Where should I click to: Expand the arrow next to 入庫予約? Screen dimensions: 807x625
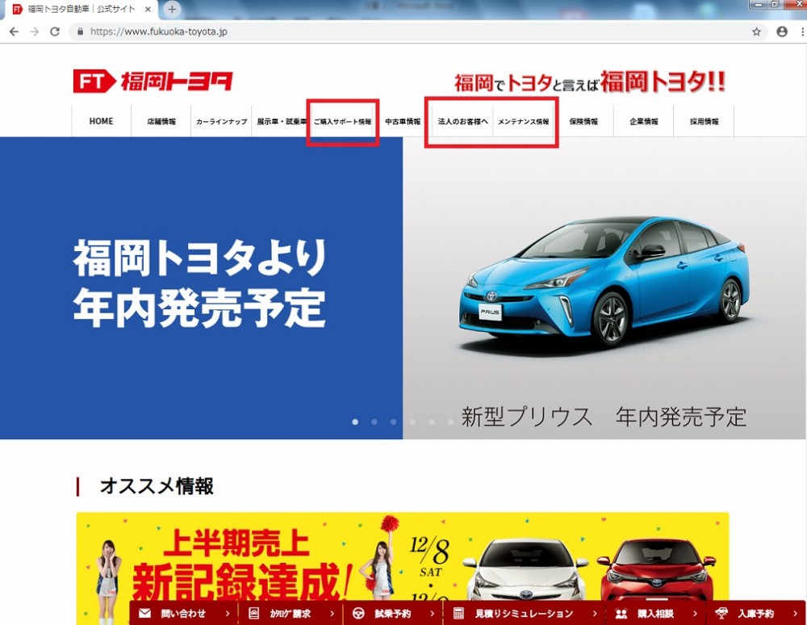795,614
